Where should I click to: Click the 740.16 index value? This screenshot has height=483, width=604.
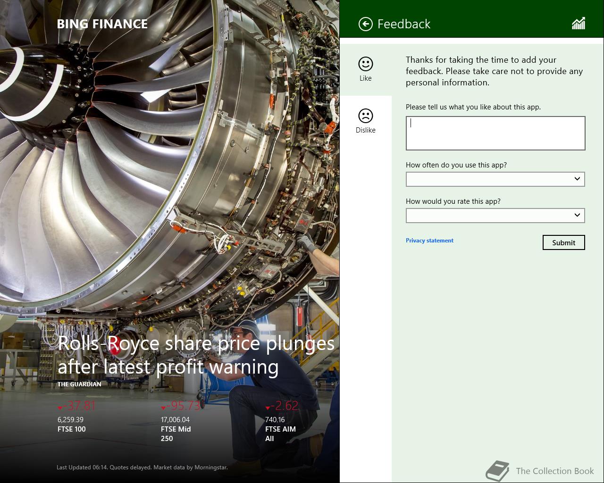click(275, 420)
